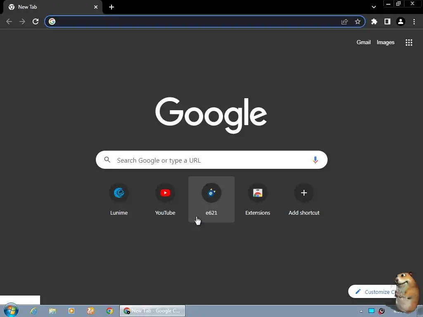
Task: Focus the Search Google or type a URL box
Action: click(211, 160)
